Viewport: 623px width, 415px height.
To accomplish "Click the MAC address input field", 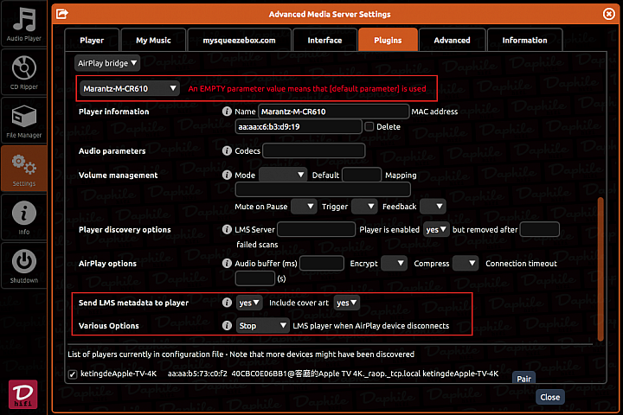I will pyautogui.click(x=299, y=127).
